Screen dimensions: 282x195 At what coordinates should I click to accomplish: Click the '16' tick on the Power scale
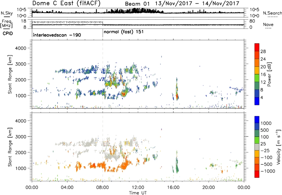(x=263, y=75)
